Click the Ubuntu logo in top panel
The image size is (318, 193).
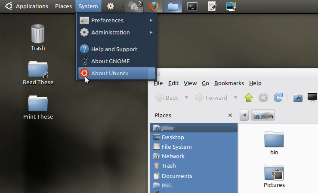(x=9, y=6)
